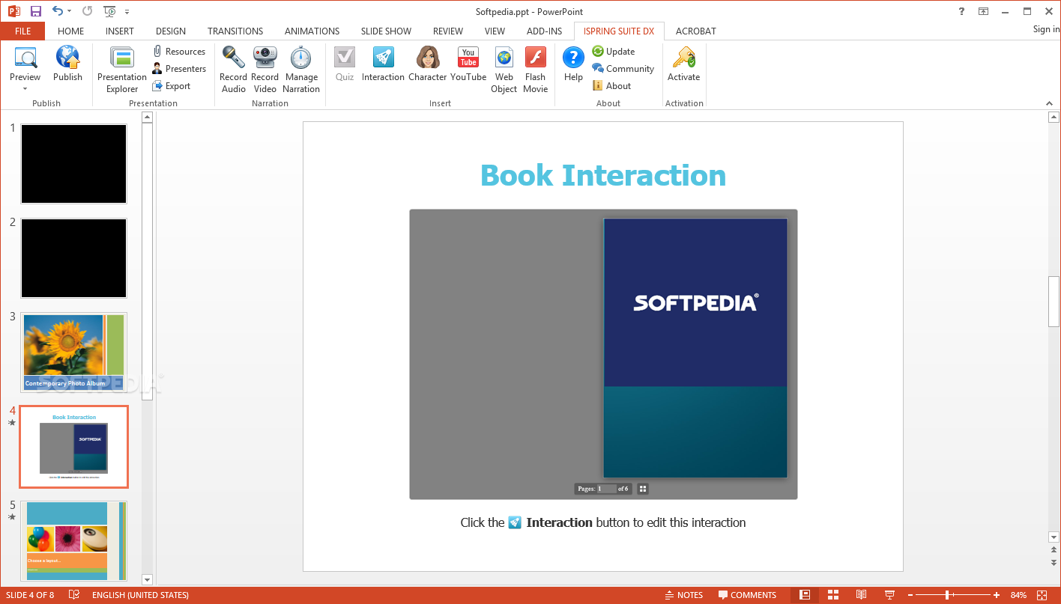Click the Activate key icon

coord(683,58)
